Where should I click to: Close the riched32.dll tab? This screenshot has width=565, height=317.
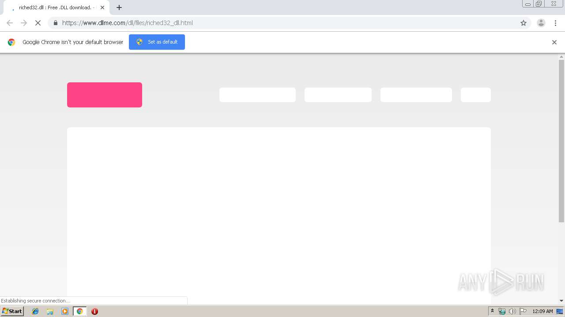click(102, 7)
